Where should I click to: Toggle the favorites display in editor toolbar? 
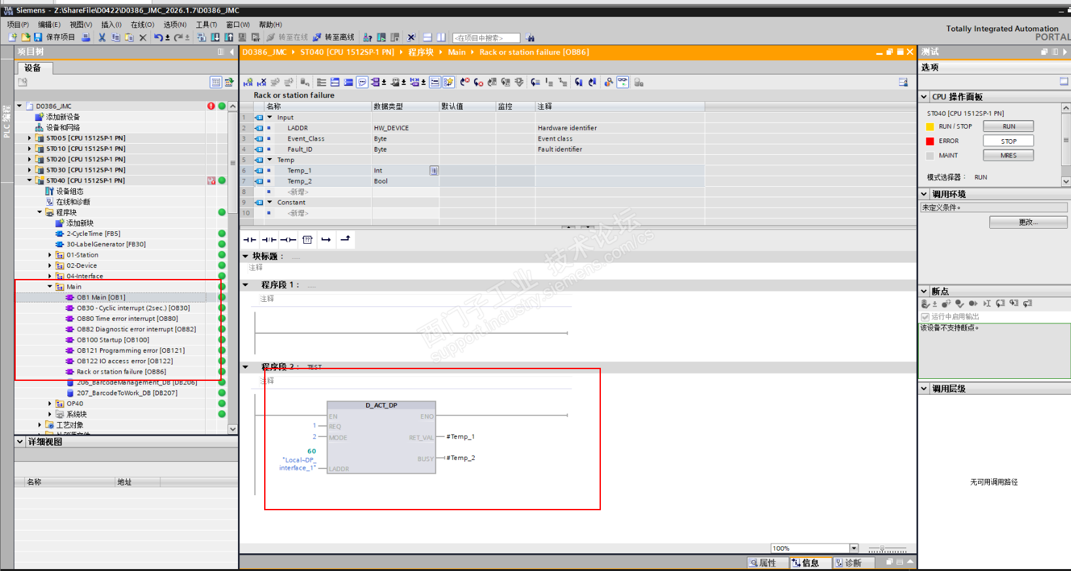449,82
